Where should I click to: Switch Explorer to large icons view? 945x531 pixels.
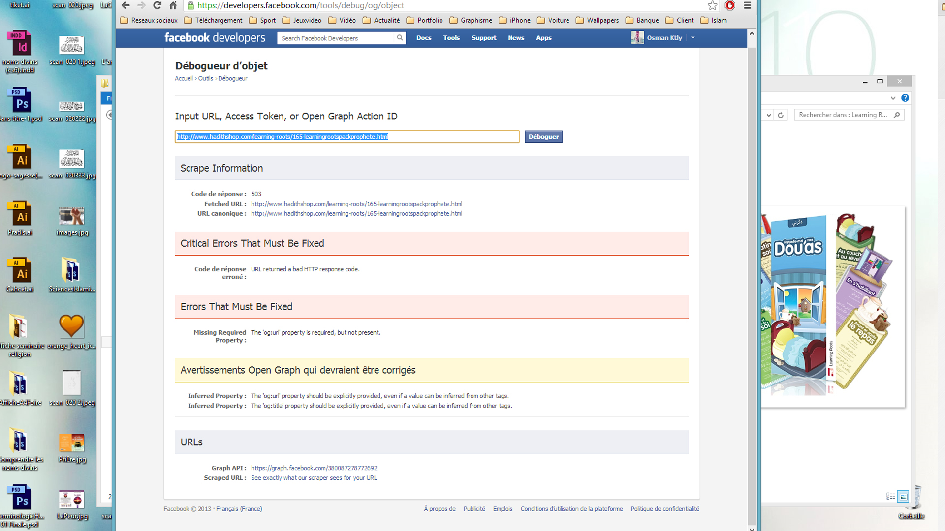pyautogui.click(x=903, y=497)
